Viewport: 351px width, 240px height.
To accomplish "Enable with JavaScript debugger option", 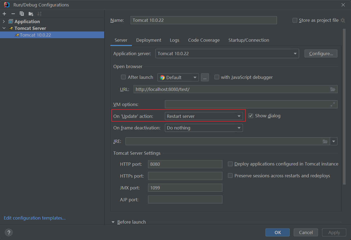I will click(217, 77).
